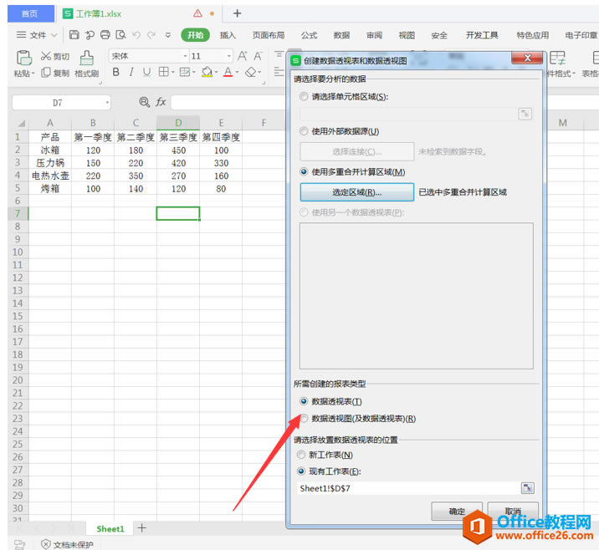Select multiple consolidation ranges radio option
The width and height of the screenshot is (599, 550).
[304, 171]
